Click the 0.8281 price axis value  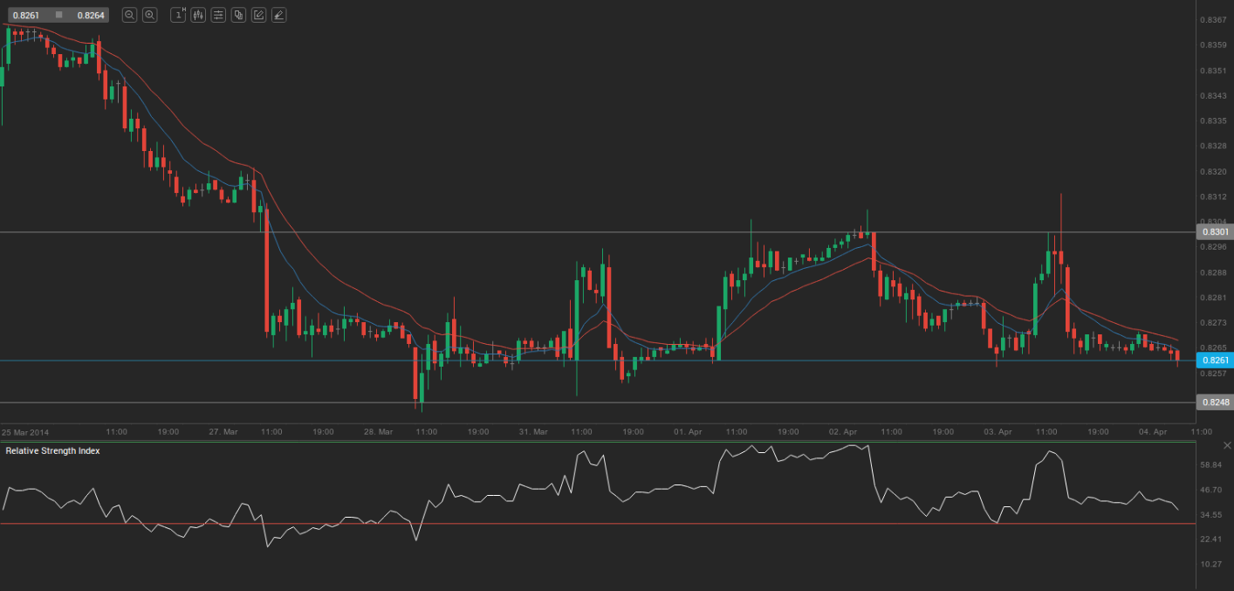coord(1214,298)
